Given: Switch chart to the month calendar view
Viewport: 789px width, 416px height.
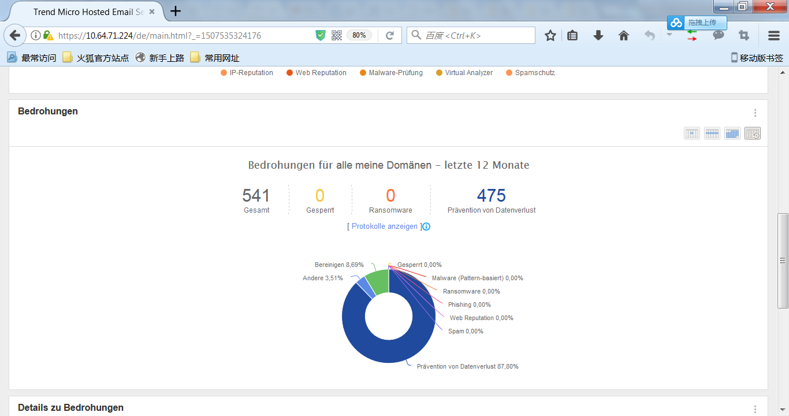Looking at the screenshot, I should click(x=732, y=133).
